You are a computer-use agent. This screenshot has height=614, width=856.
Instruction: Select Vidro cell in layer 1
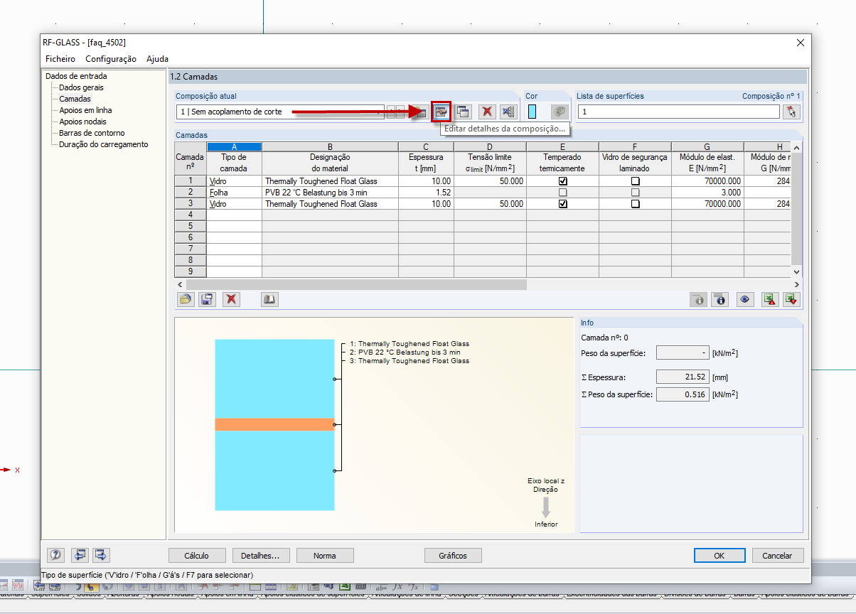coord(234,181)
